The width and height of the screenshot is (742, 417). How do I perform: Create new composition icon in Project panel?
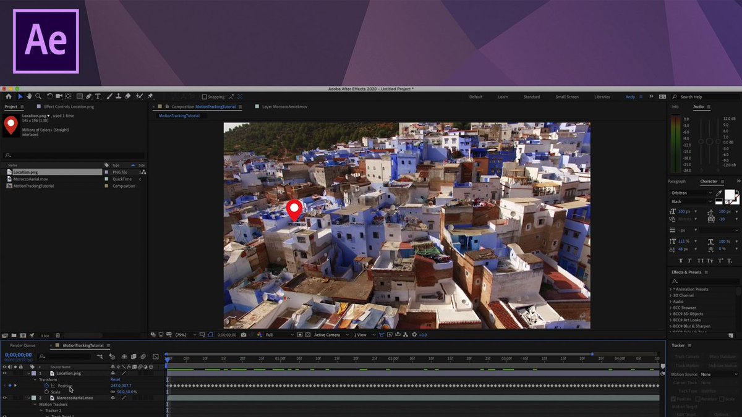point(23,335)
